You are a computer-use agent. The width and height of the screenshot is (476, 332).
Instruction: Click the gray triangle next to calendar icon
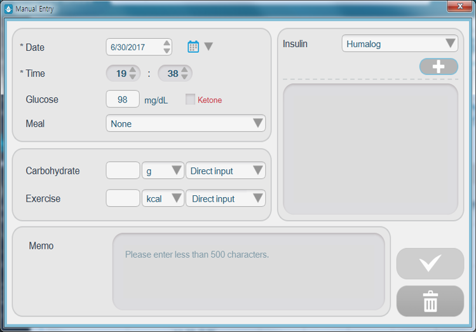click(208, 46)
